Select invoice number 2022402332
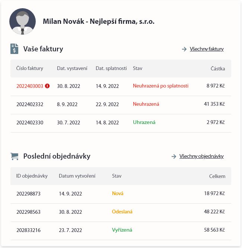Screen dimensions: 242x248 30,104
